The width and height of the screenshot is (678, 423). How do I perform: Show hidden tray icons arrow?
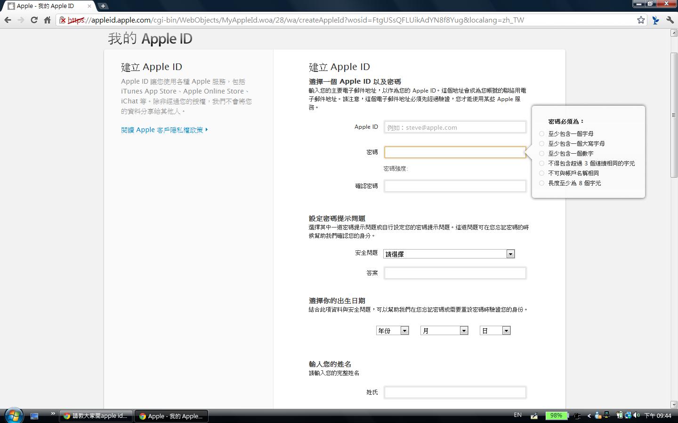589,415
